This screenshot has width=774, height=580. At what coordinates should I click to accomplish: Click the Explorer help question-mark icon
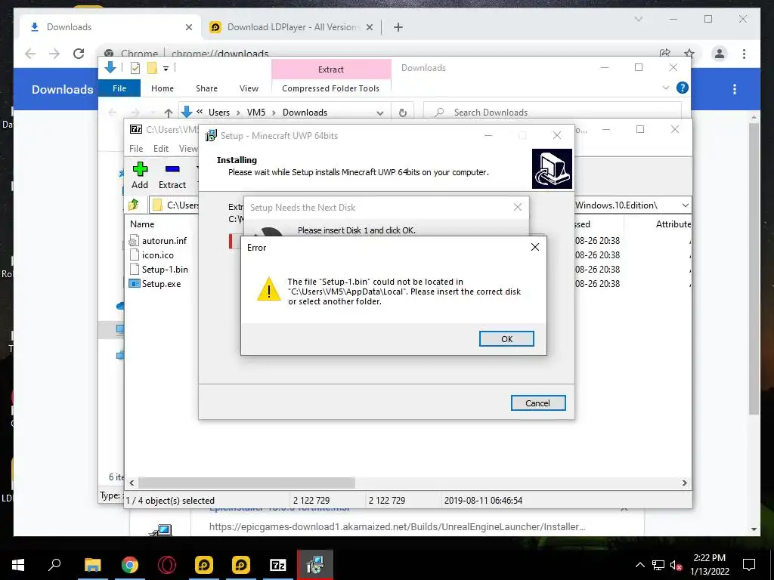pyautogui.click(x=683, y=88)
